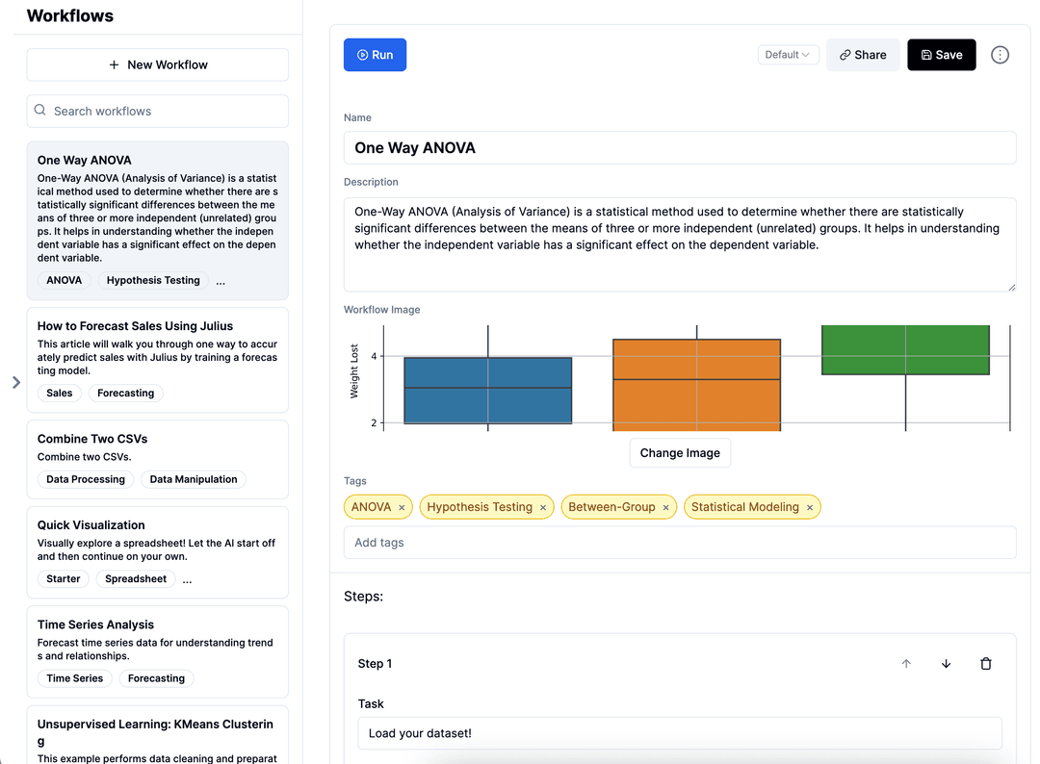
Task: Click the Data Processing tag
Action: (86, 479)
